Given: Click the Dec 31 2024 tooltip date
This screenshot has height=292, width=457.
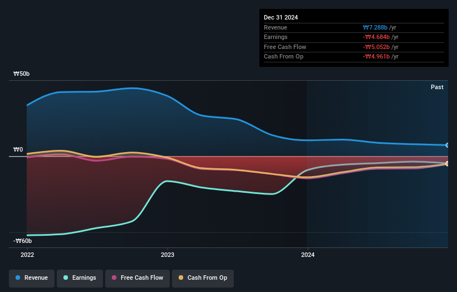Looking at the screenshot, I should (281, 17).
